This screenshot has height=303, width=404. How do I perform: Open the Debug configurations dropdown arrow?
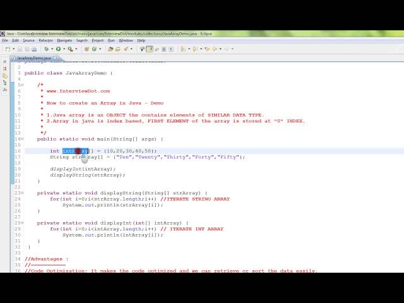[52, 49]
